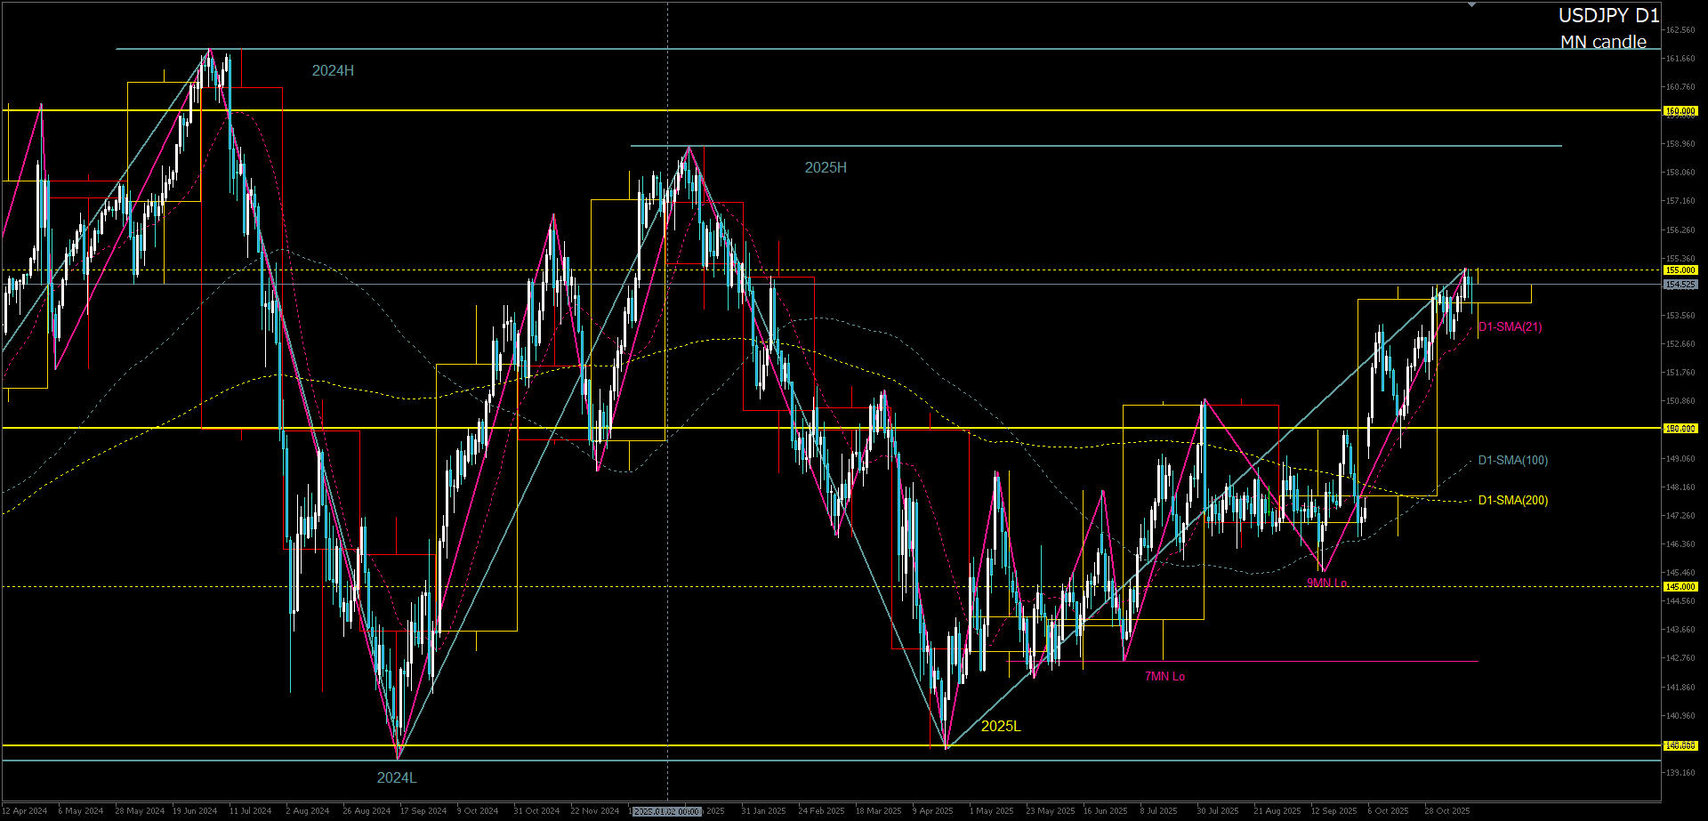1708x821 pixels.
Task: Click the 162.560 value on price scale
Action: 1680,30
